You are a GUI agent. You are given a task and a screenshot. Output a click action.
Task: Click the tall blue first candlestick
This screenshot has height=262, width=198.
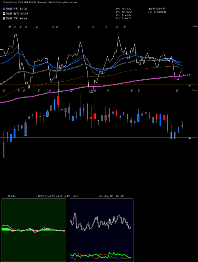[4, 150]
